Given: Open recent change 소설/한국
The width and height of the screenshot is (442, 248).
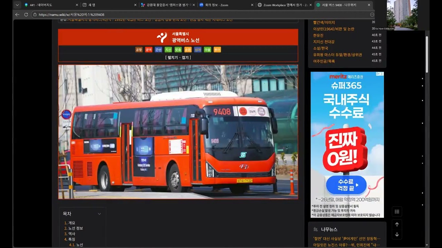Looking at the screenshot, I should pos(321,48).
